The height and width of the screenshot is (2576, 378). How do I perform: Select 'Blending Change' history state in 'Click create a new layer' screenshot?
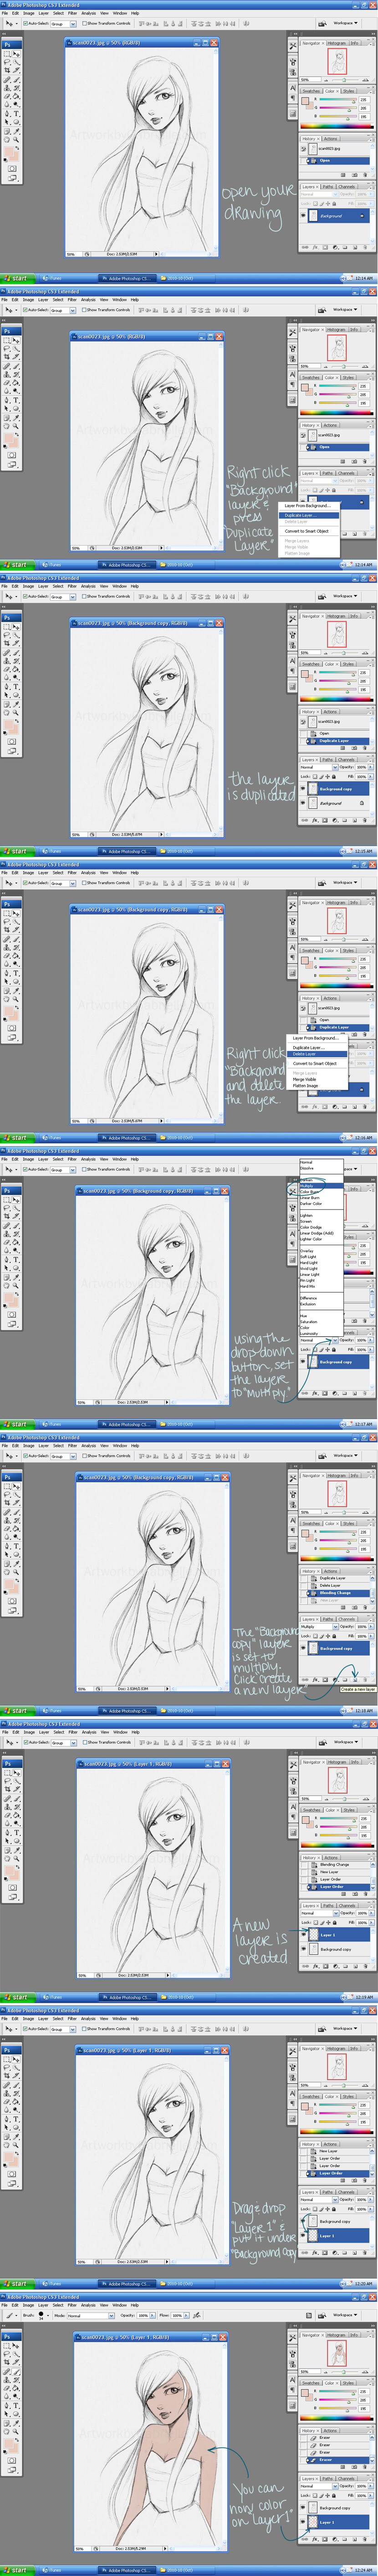335,1593
